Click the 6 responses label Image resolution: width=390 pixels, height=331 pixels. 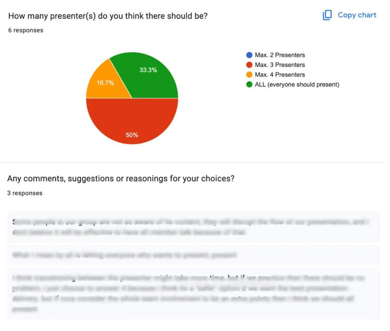25,30
